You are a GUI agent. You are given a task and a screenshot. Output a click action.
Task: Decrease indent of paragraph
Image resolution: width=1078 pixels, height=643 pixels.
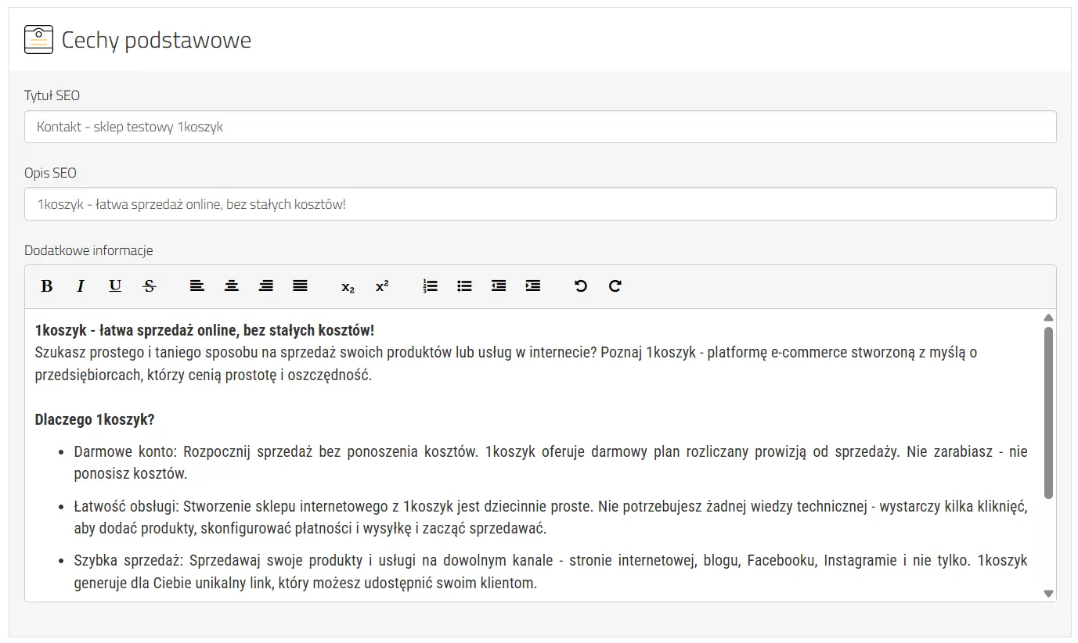499,286
